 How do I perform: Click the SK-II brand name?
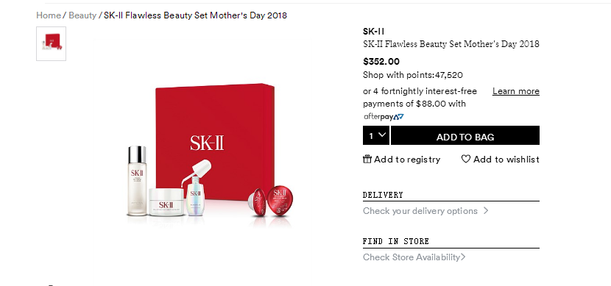(374, 32)
